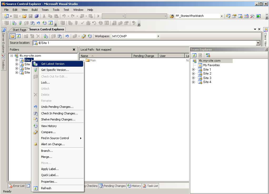Open the Source location dropdown arrow
This screenshot has height=194, width=269.
coord(258,43)
